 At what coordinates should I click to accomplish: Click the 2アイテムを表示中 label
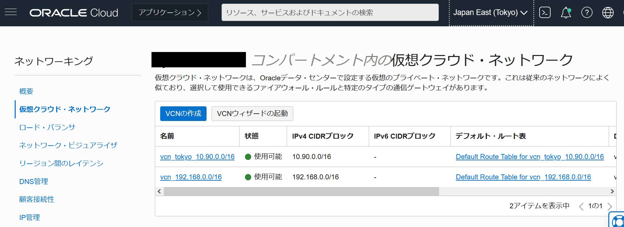(539, 206)
